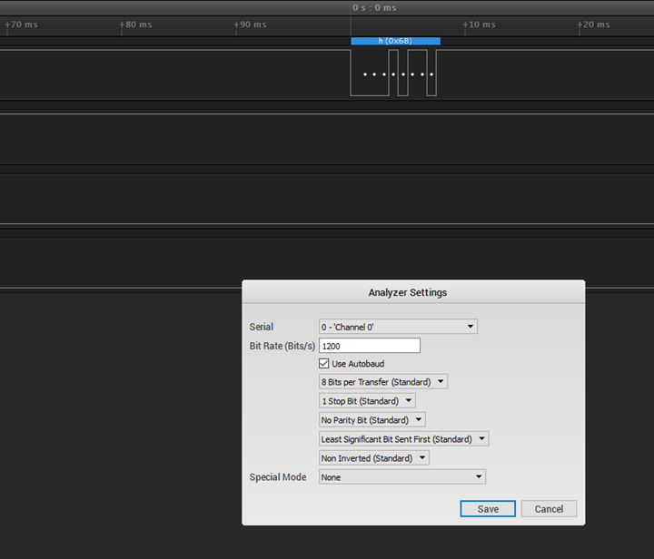Click the Analyzer Settings dialog title

click(408, 292)
